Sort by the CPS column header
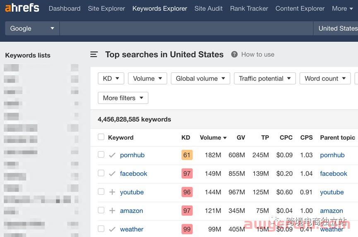This screenshot has width=358, height=237. [306, 138]
